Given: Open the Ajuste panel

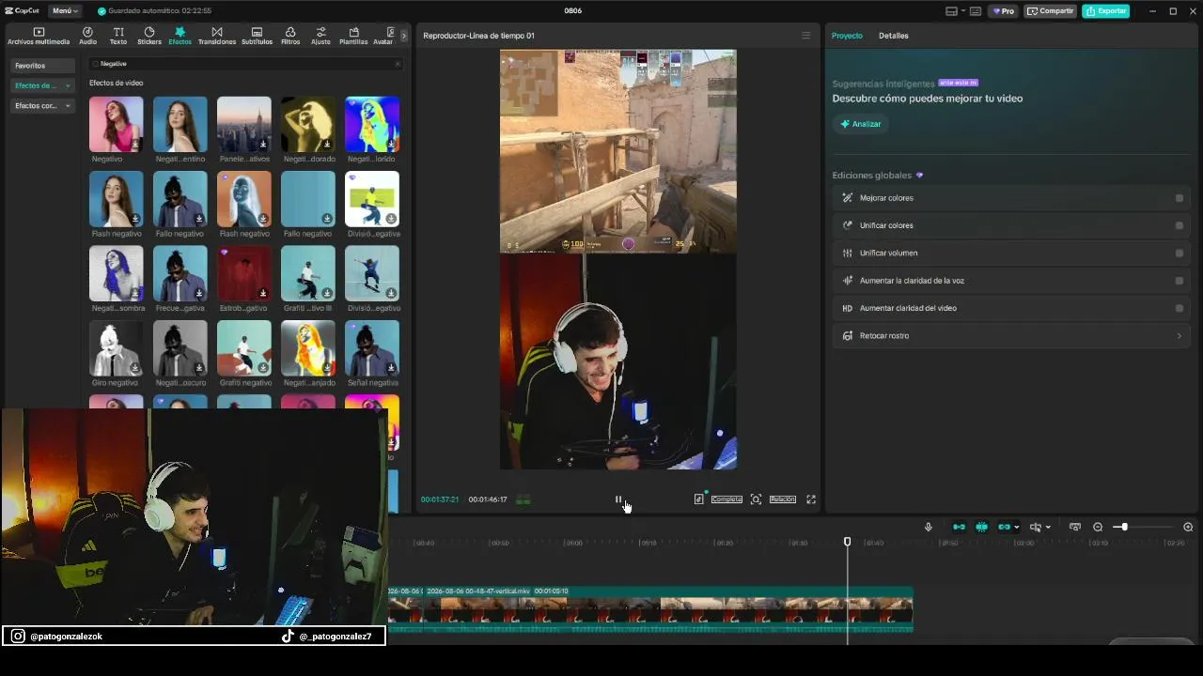Looking at the screenshot, I should coord(320,36).
